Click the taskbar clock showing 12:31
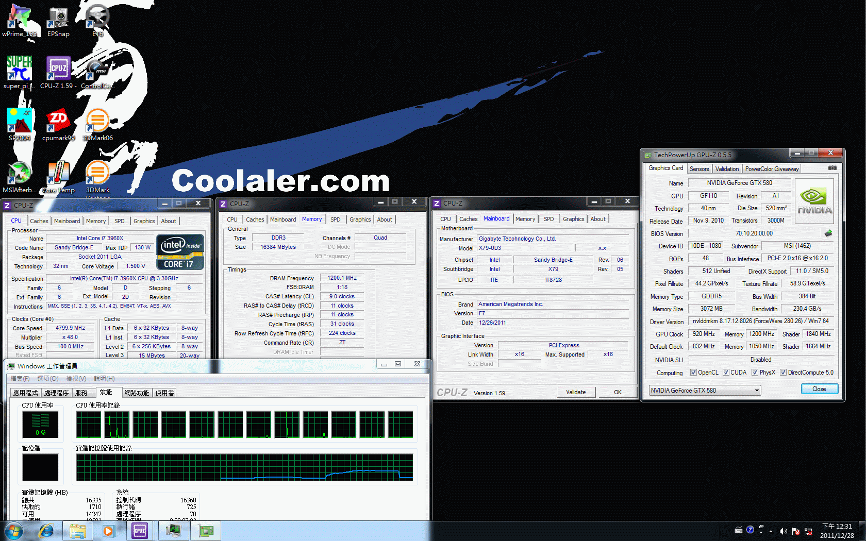866x541 pixels. (x=837, y=531)
